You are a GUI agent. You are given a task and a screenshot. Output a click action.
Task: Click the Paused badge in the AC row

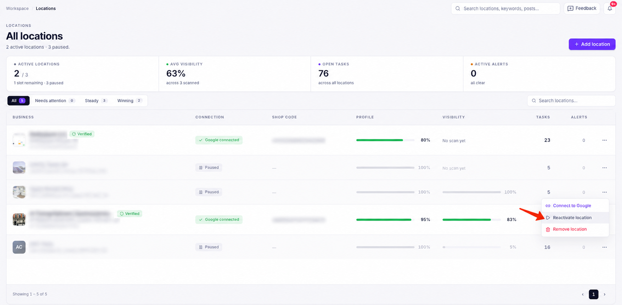pyautogui.click(x=209, y=247)
